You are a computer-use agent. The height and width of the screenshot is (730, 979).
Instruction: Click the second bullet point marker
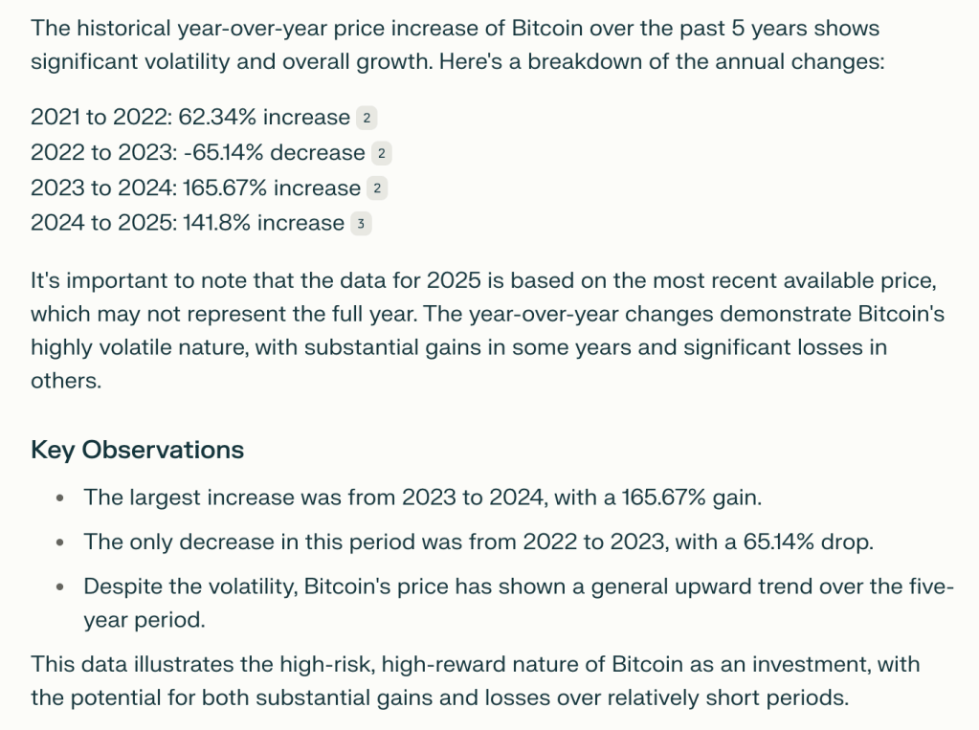pyautogui.click(x=60, y=543)
